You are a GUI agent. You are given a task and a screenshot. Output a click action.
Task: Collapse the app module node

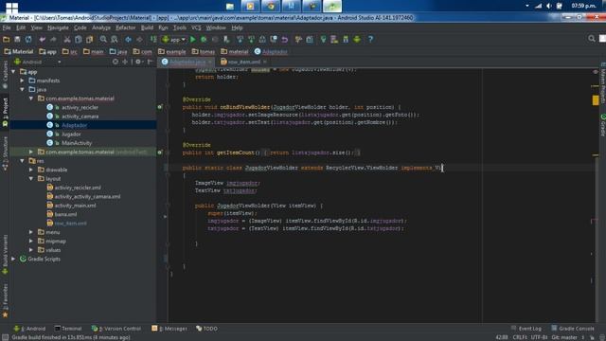tap(13, 72)
